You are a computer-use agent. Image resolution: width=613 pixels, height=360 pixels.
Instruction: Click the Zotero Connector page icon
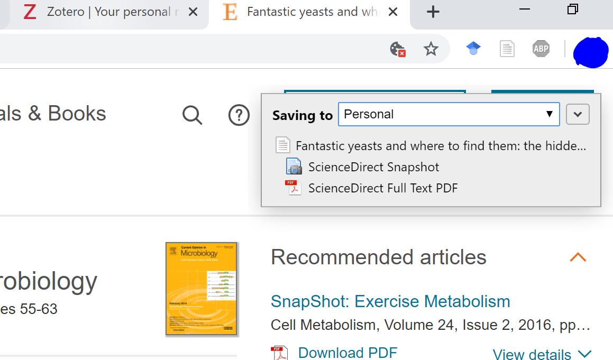pyautogui.click(x=507, y=49)
